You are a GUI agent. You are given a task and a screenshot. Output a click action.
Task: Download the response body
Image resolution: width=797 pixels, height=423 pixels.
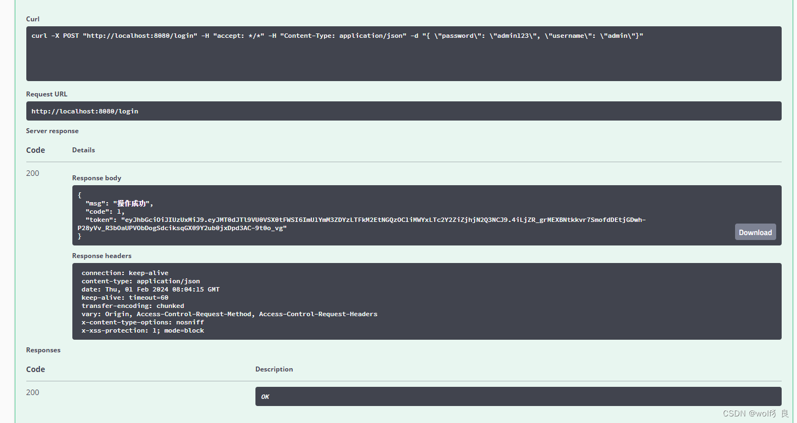[x=755, y=232]
